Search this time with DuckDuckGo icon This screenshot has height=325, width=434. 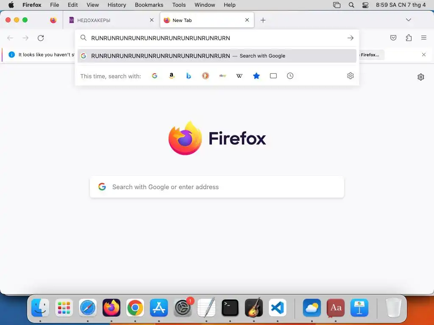pos(206,76)
